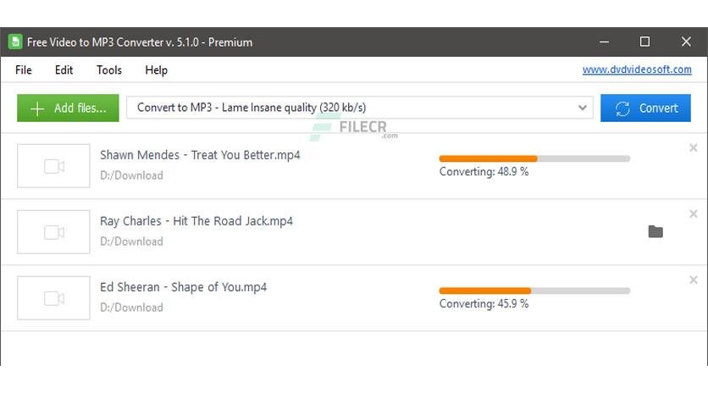Remove Ed Sheeran file from list
708x410 pixels.
tap(693, 280)
